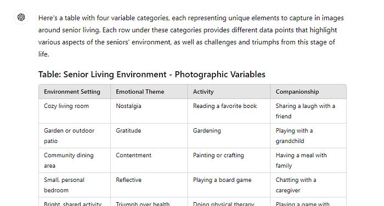The height and width of the screenshot is (206, 384).
Task: Select the 'Environment Setting' column header
Action: point(75,91)
